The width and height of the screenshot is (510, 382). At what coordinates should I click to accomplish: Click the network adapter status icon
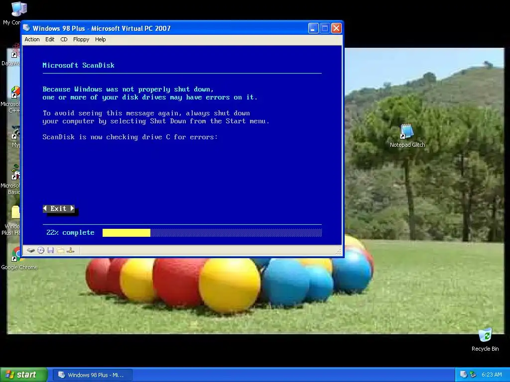click(x=71, y=251)
